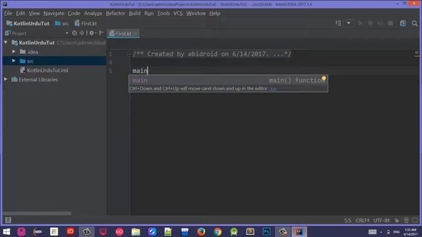
Task: Open the Navigate menu
Action: [x=54, y=13]
